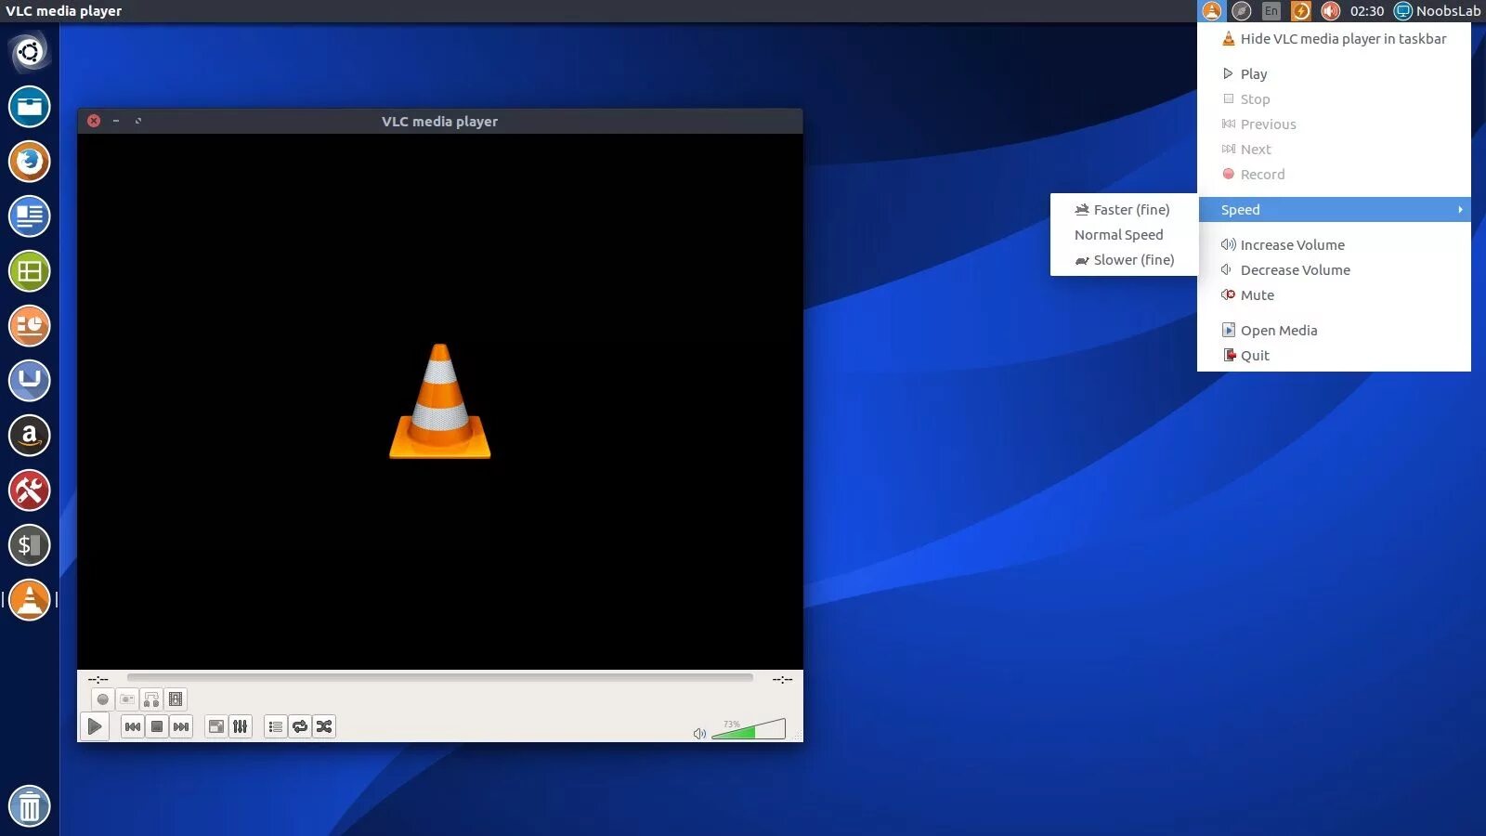Click the record button in VLC toolbar
This screenshot has height=836, width=1486.
(x=103, y=699)
